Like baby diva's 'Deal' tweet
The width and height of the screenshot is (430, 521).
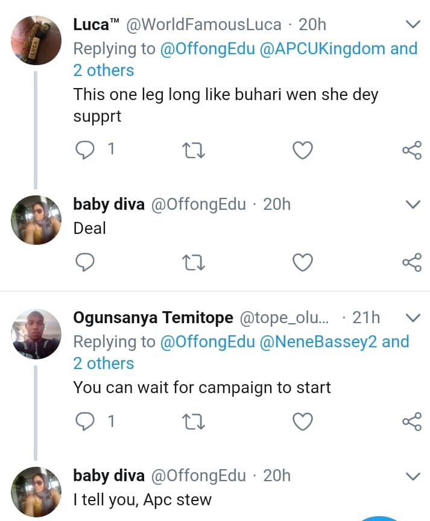[303, 262]
